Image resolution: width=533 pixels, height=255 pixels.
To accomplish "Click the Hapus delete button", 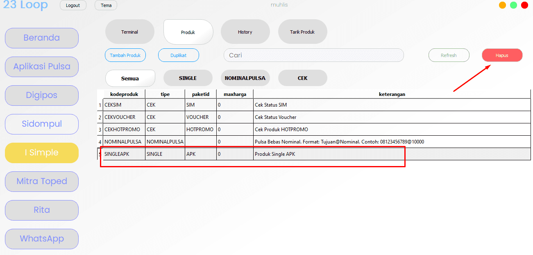I will point(502,55).
